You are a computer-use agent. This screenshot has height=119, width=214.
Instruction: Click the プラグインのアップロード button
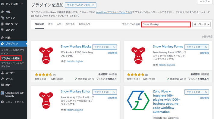pos(80,5)
